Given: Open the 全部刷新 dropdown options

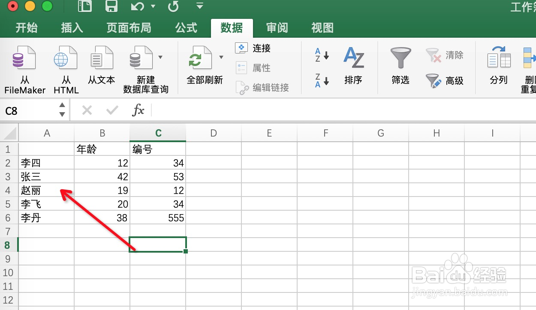Looking at the screenshot, I should [222, 57].
